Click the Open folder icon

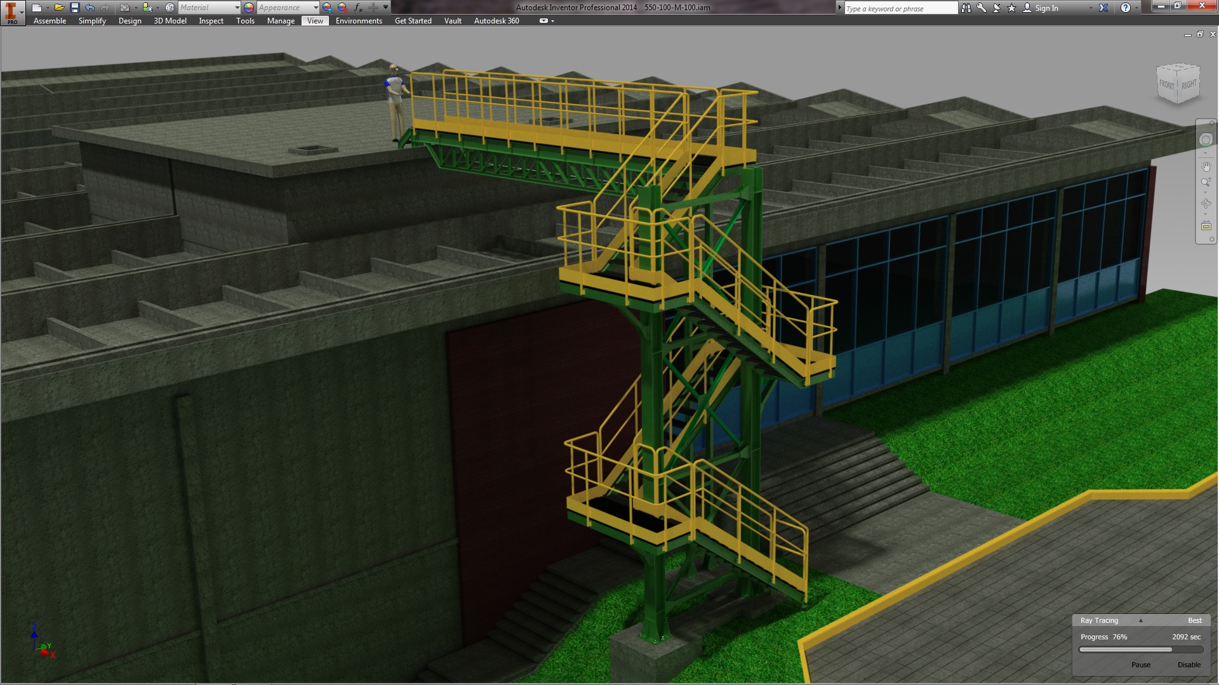(59, 8)
